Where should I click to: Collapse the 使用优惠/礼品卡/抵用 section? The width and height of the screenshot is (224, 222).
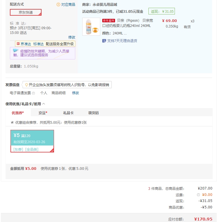pyautogui.click(x=44, y=104)
